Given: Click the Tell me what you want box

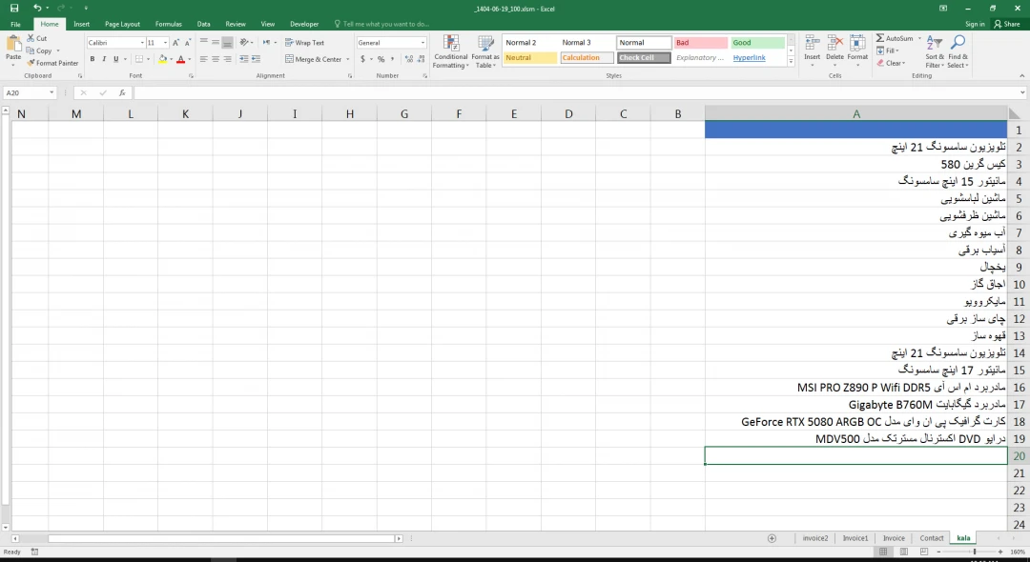Looking at the screenshot, I should (385, 24).
